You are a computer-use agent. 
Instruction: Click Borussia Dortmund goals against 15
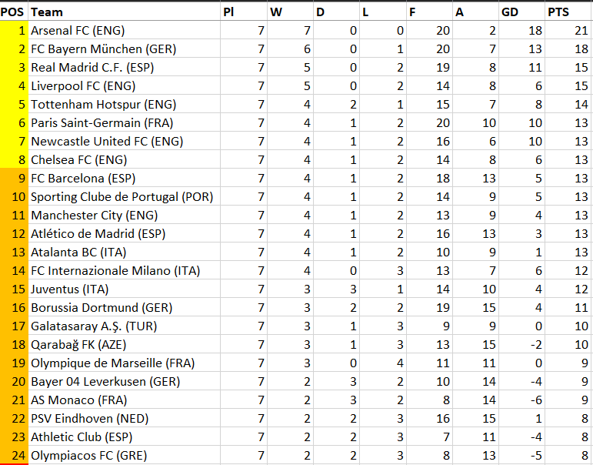click(475, 307)
